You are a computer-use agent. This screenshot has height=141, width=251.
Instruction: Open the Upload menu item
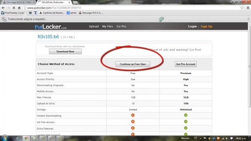click(94, 26)
